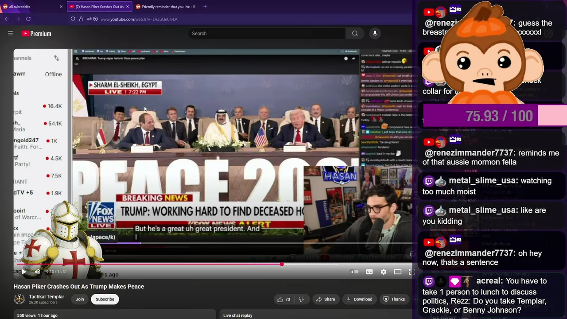The height and width of the screenshot is (319, 567).
Task: Start voice search with microphone icon
Action: click(375, 33)
